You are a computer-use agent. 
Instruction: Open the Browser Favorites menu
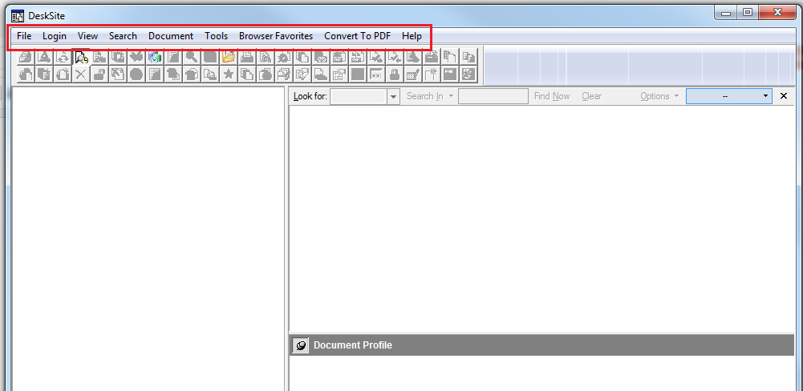[x=276, y=36]
